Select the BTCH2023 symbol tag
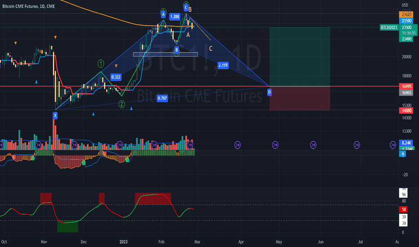The width and height of the screenshot is (419, 247). pyautogui.click(x=389, y=27)
